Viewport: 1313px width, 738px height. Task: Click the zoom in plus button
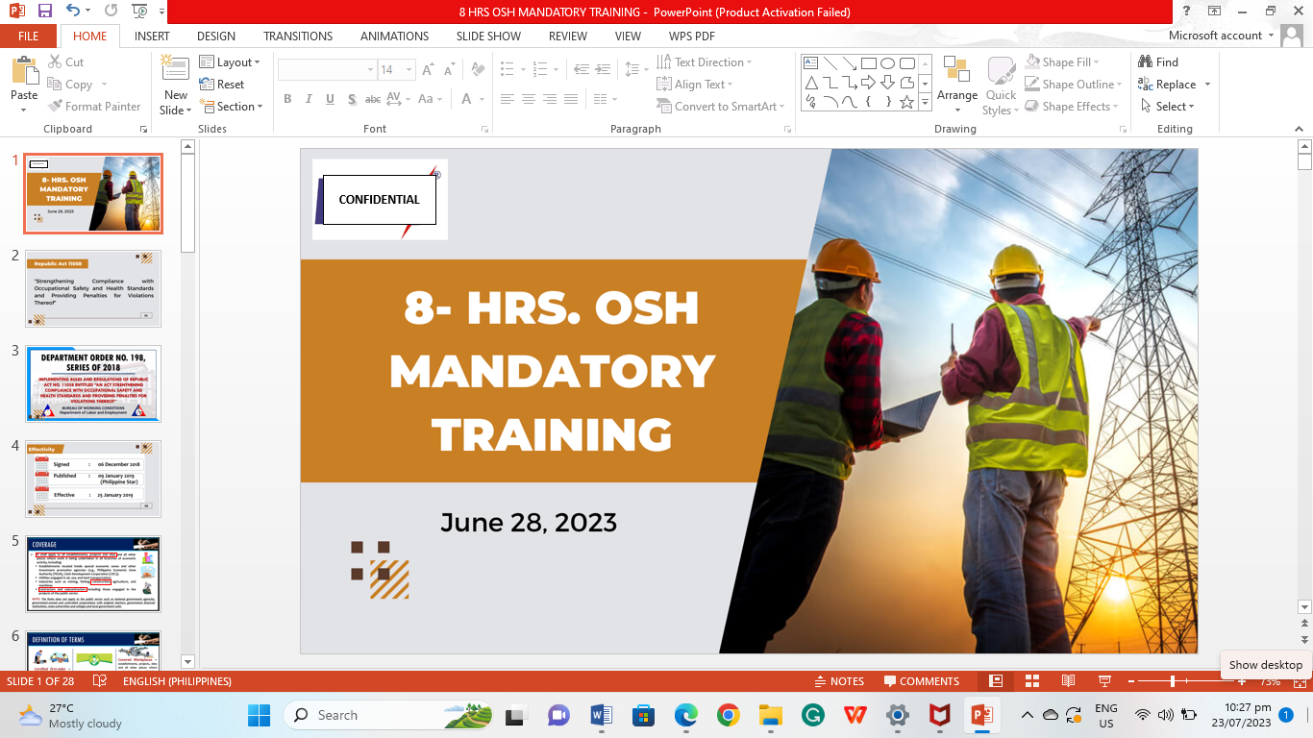(1243, 681)
